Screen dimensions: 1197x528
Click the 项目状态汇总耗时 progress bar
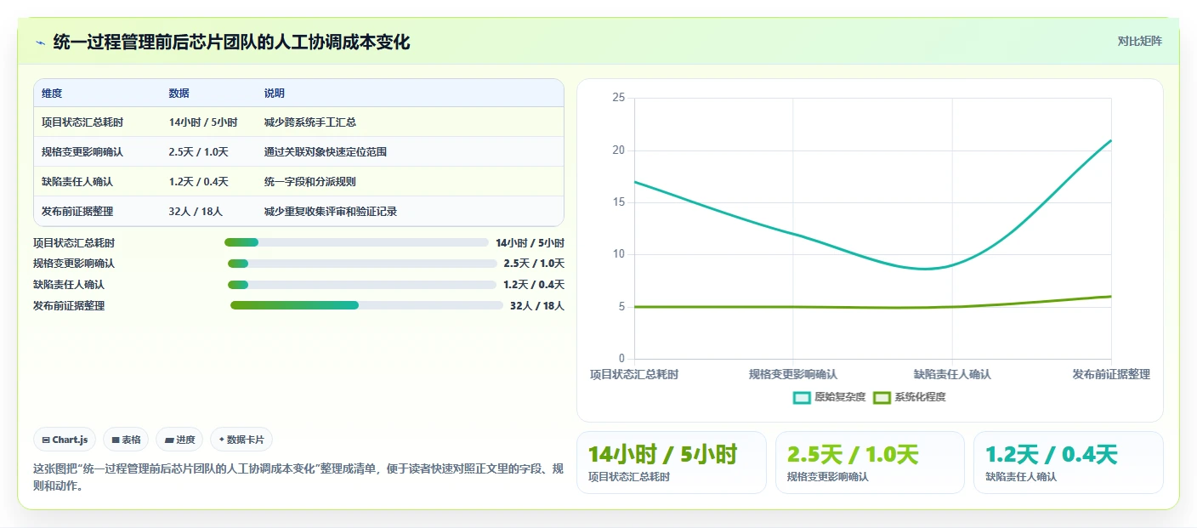[x=356, y=242]
